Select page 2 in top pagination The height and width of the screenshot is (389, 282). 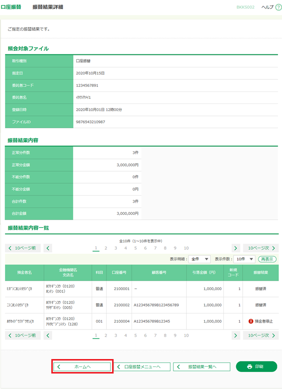[106, 248]
